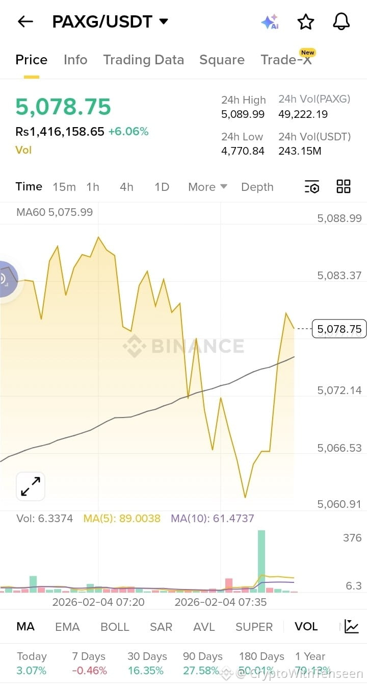Show the Depth chart view
The width and height of the screenshot is (367, 686).
[257, 187]
